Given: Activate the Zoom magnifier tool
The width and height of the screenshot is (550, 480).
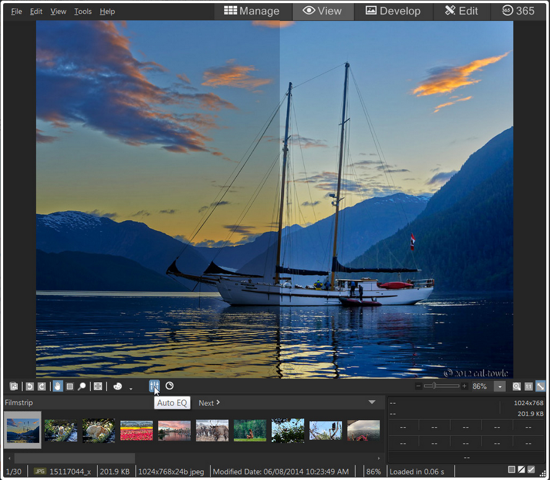Looking at the screenshot, I should (81, 387).
